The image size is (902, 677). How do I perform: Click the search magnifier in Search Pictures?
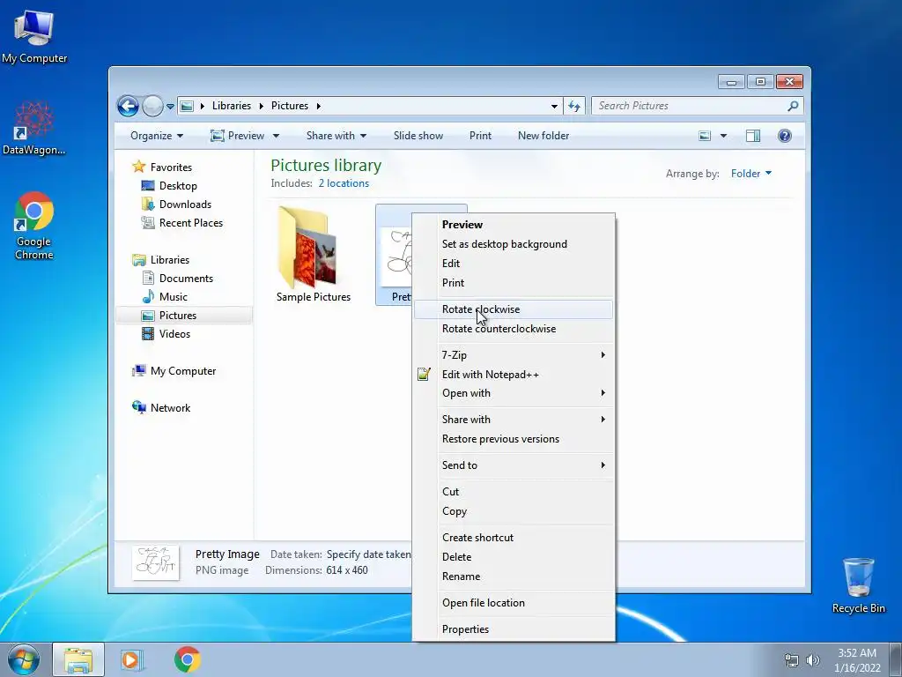(793, 106)
